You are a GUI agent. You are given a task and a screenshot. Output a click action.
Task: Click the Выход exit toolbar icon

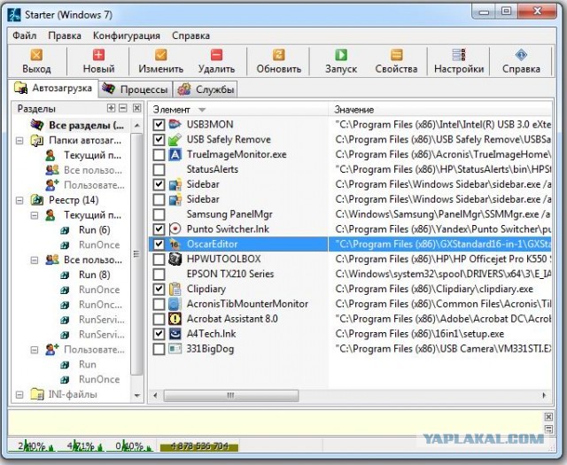36,55
